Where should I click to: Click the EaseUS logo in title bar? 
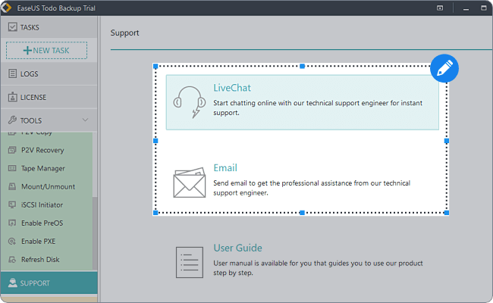click(7, 8)
